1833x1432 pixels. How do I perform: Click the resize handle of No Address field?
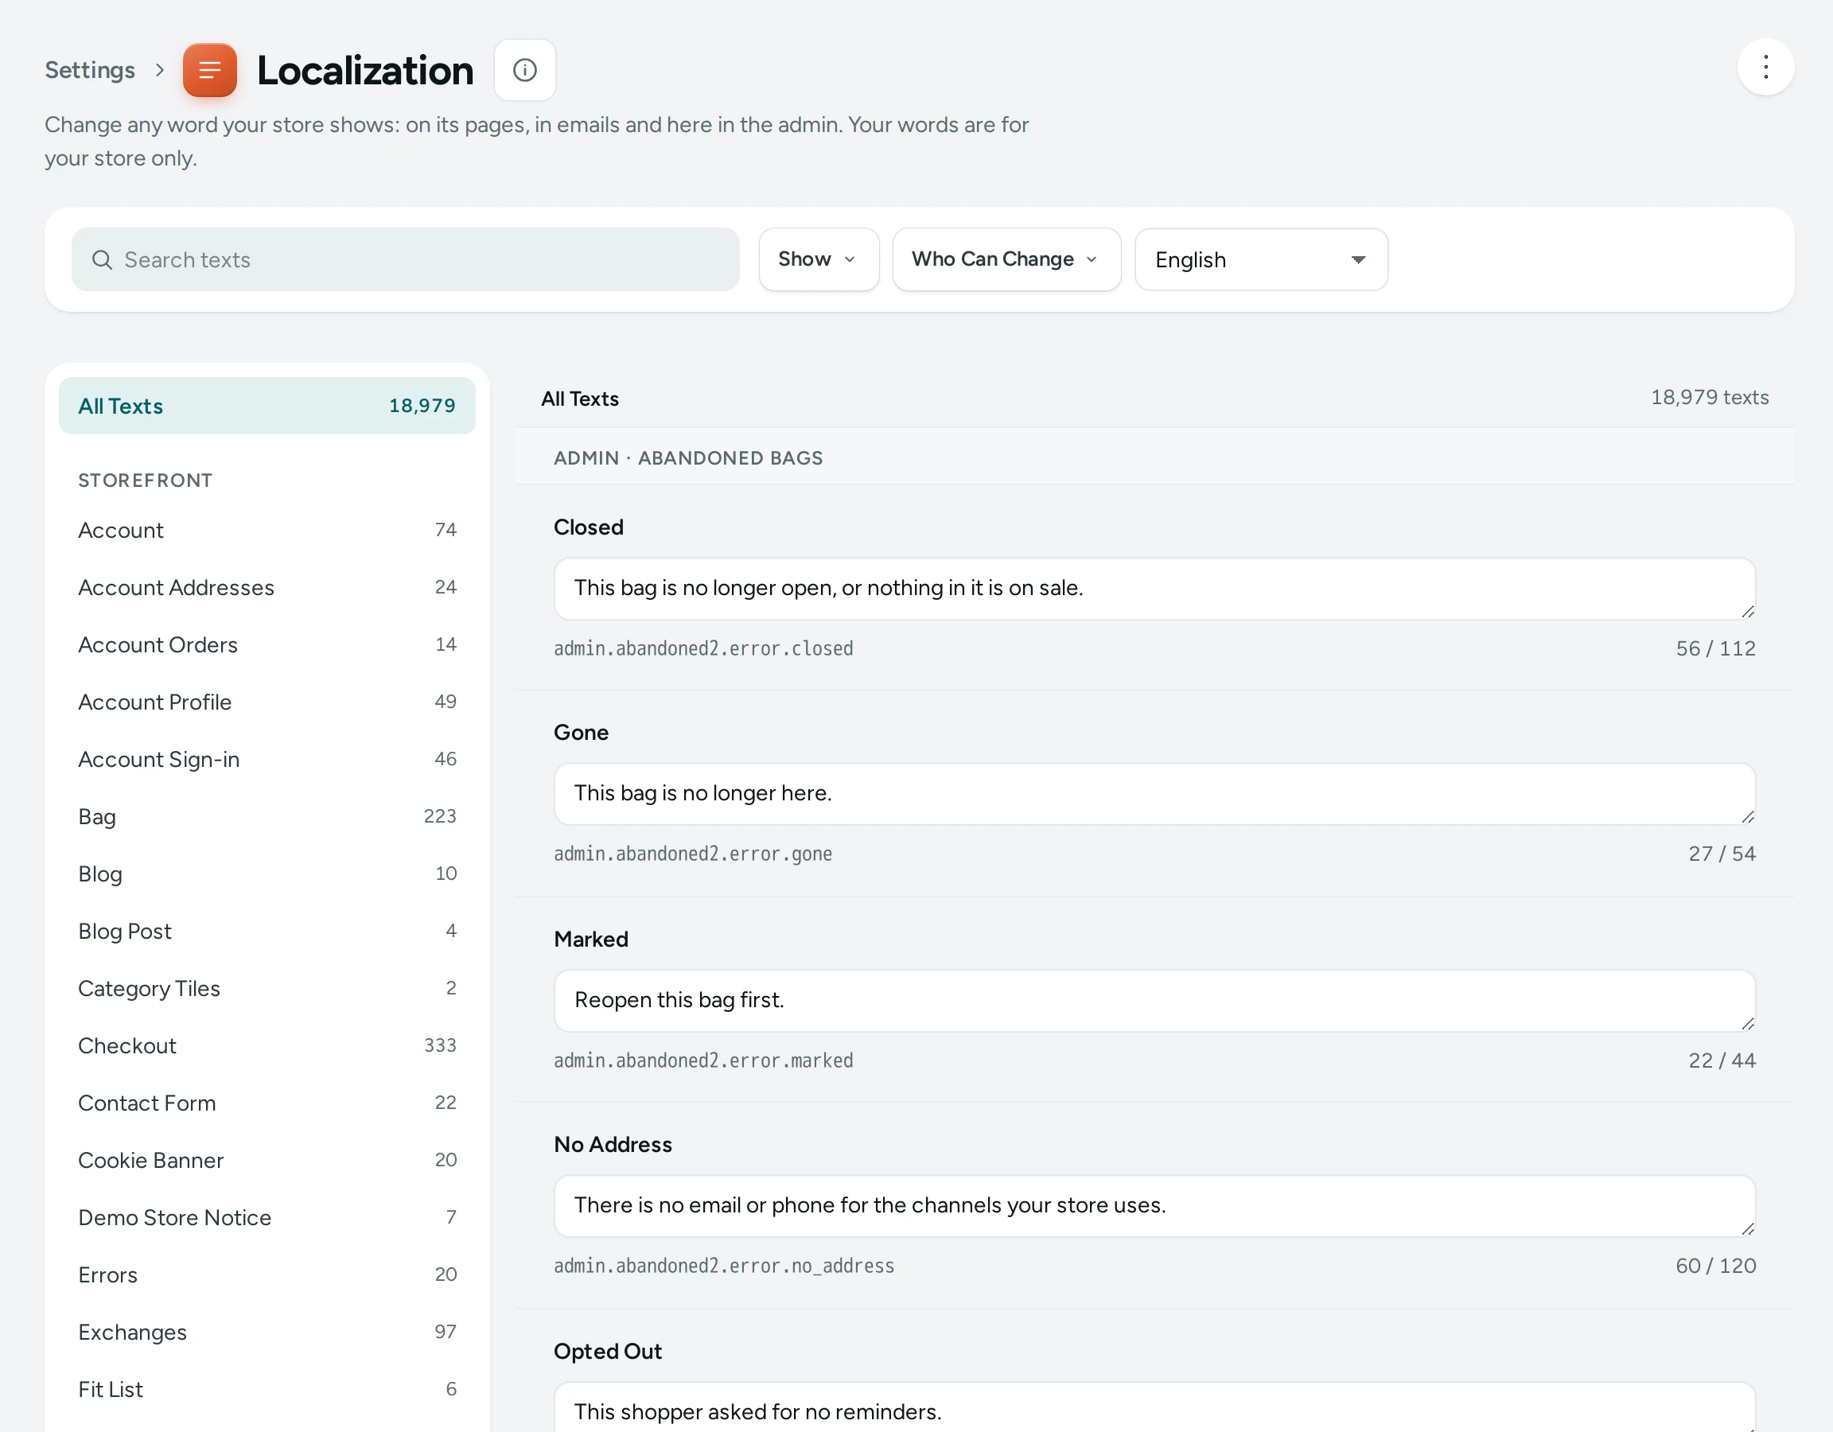click(1747, 1229)
